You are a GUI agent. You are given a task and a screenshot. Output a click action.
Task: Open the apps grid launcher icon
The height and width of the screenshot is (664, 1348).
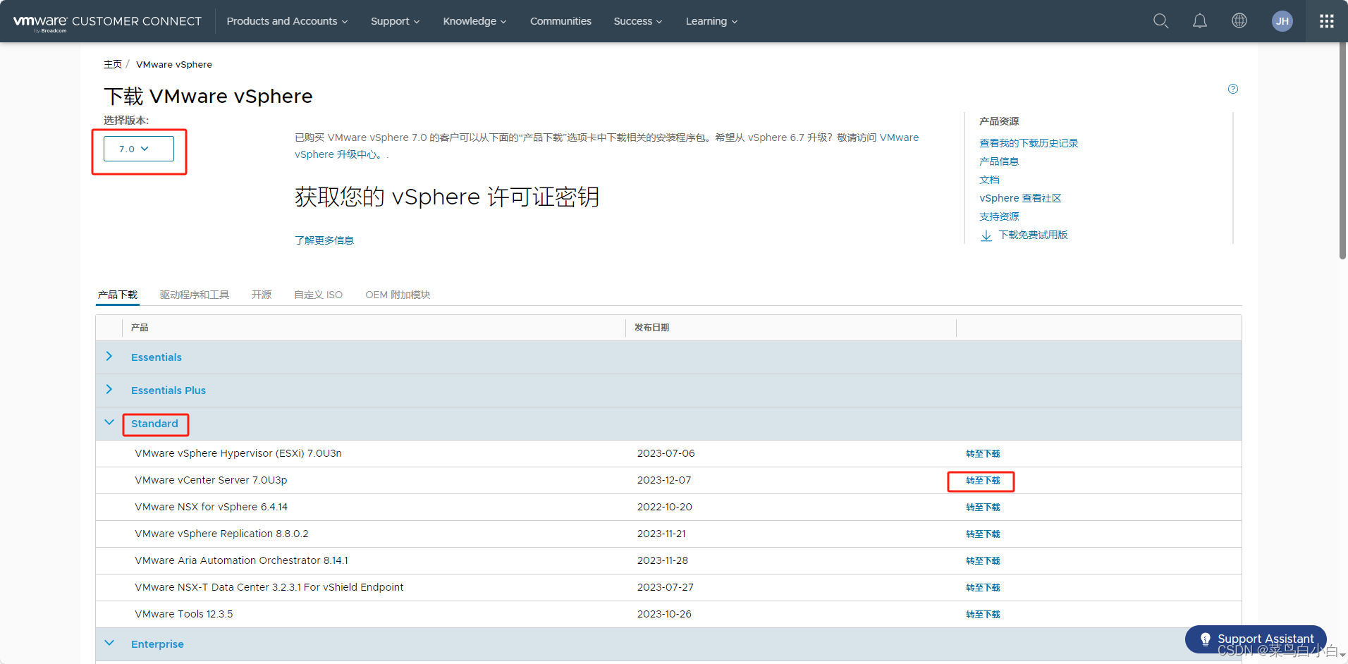[x=1326, y=21]
